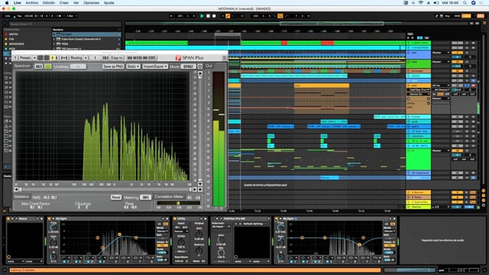Open All Ins input dropdown on pad track

(440, 86)
